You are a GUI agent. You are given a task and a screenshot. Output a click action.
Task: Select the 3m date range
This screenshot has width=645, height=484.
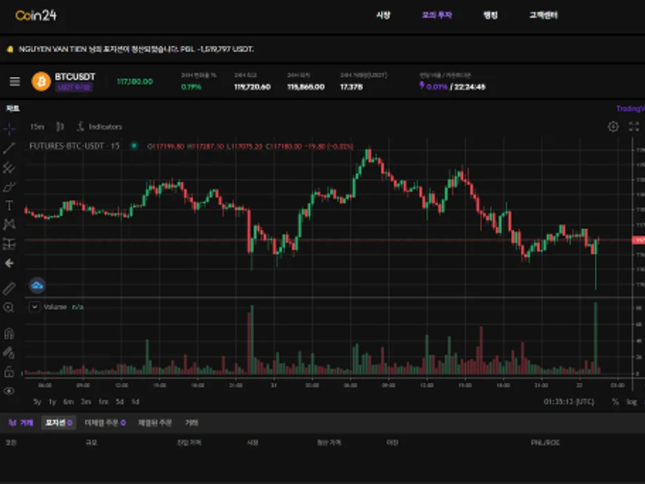(86, 401)
